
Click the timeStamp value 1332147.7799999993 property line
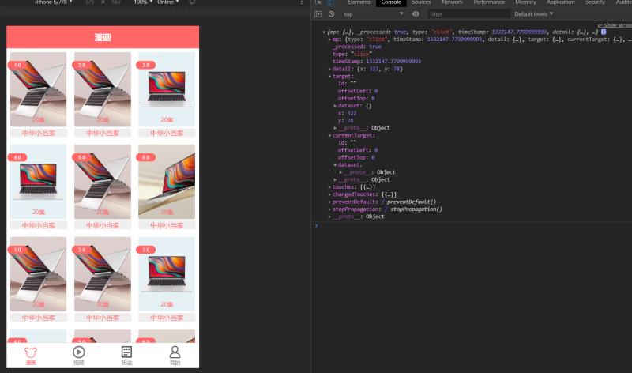pos(377,62)
